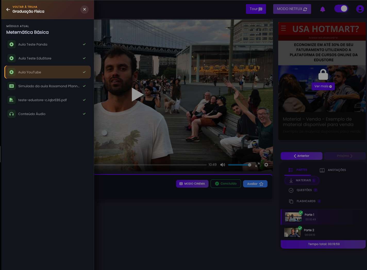Image resolution: width=367 pixels, height=270 pixels.
Task: Click the padlock icon on the material card
Action: pyautogui.click(x=323, y=74)
